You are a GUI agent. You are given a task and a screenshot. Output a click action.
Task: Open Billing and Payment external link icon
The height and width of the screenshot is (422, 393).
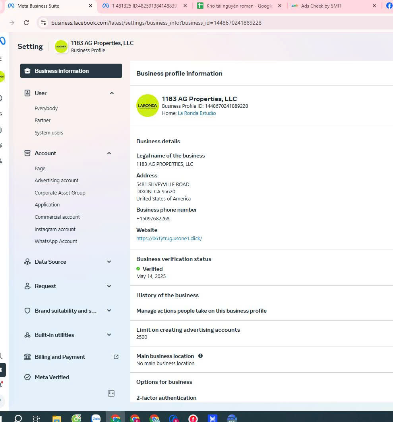(x=116, y=357)
